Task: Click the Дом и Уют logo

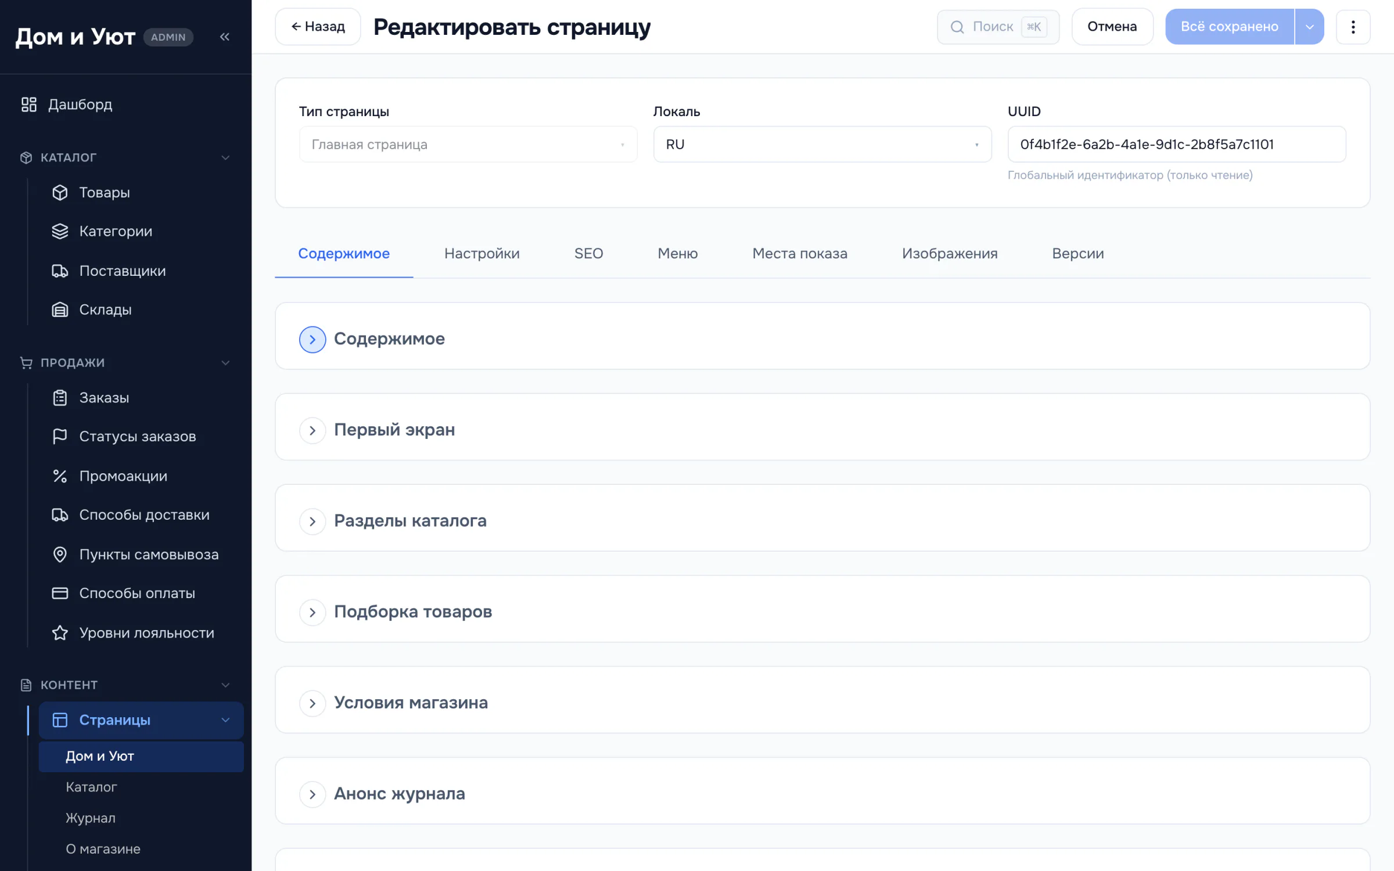Action: [75, 37]
